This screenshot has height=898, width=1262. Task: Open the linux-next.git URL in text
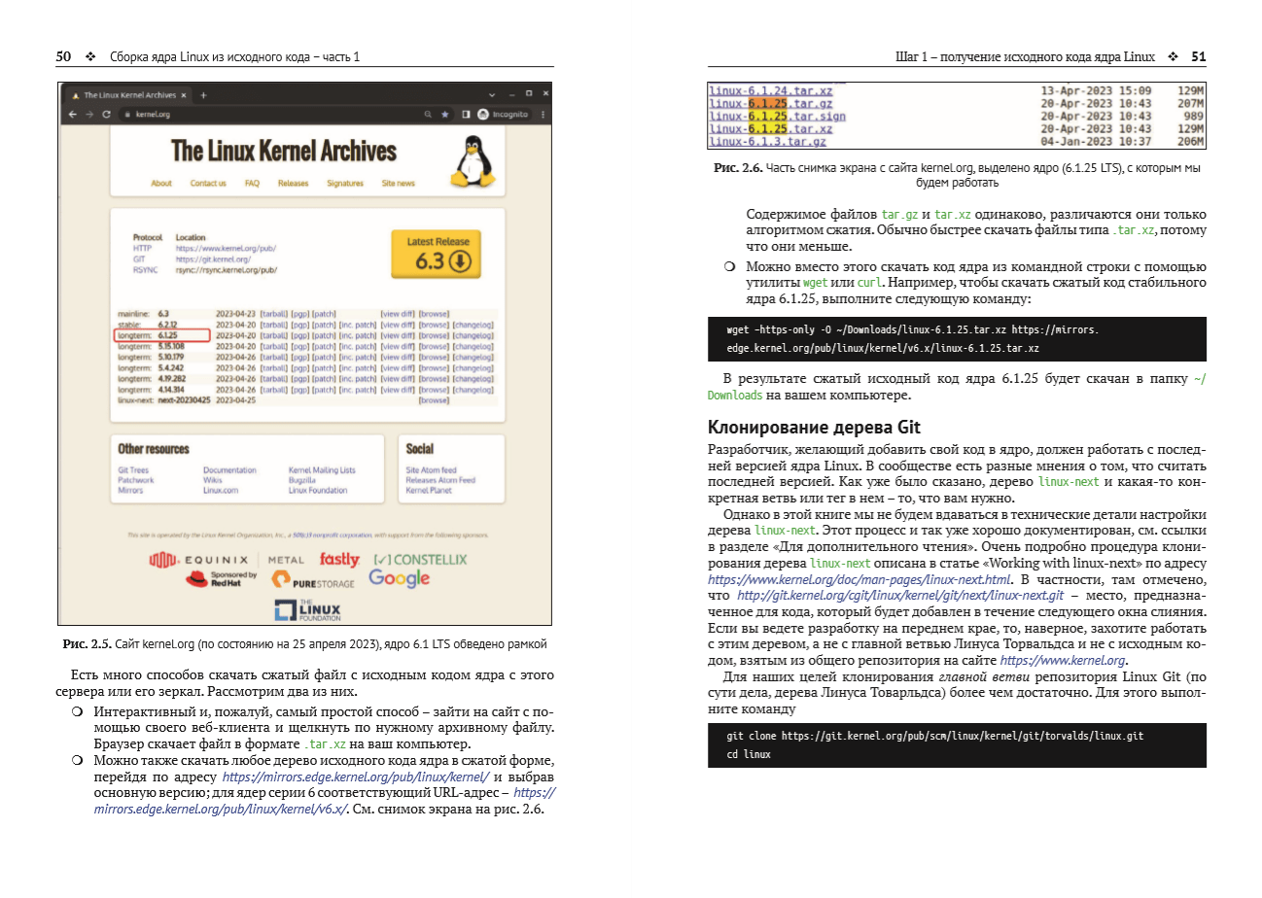tap(900, 596)
